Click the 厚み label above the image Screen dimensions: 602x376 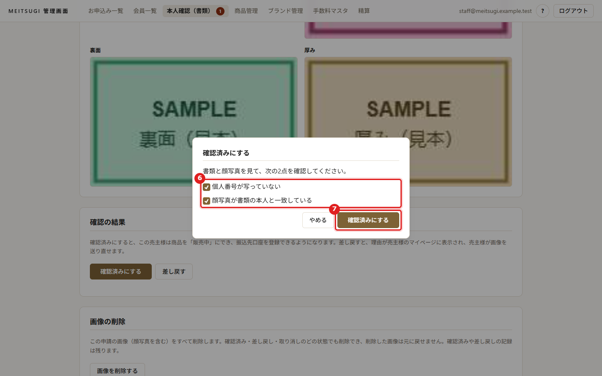[x=310, y=50]
